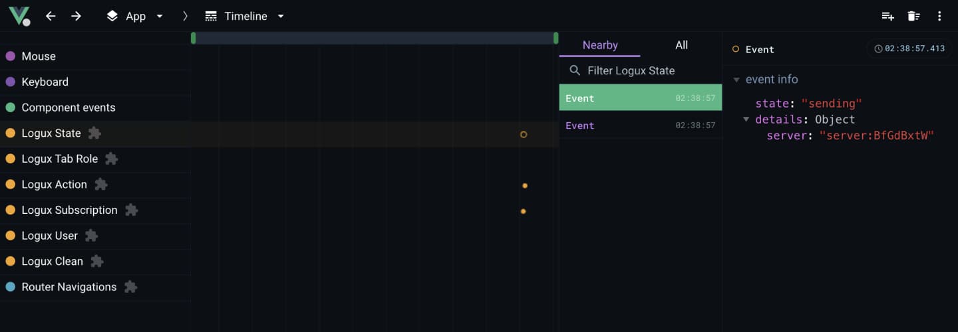The width and height of the screenshot is (958, 332).
Task: Click the timeline minimap range bar
Action: [375, 39]
